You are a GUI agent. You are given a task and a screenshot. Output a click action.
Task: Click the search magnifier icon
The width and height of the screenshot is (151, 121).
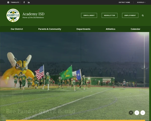pos(143,15)
